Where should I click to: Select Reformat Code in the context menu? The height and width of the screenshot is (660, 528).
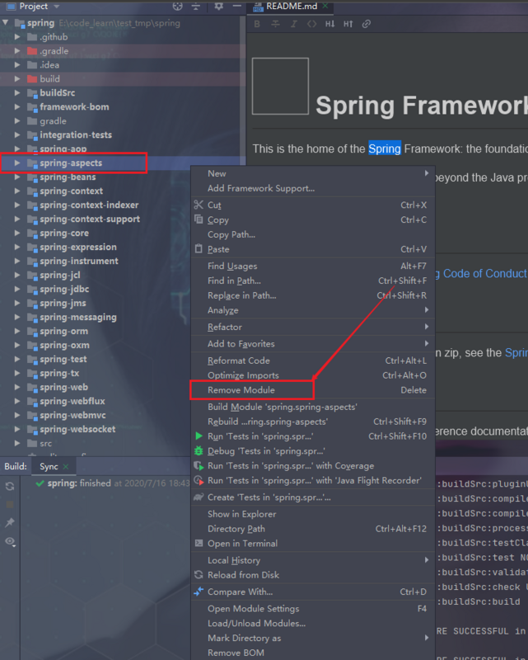tap(313, 361)
